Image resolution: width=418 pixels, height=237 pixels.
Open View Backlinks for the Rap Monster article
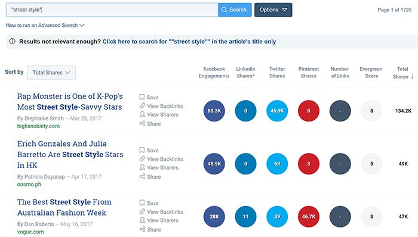(x=161, y=106)
